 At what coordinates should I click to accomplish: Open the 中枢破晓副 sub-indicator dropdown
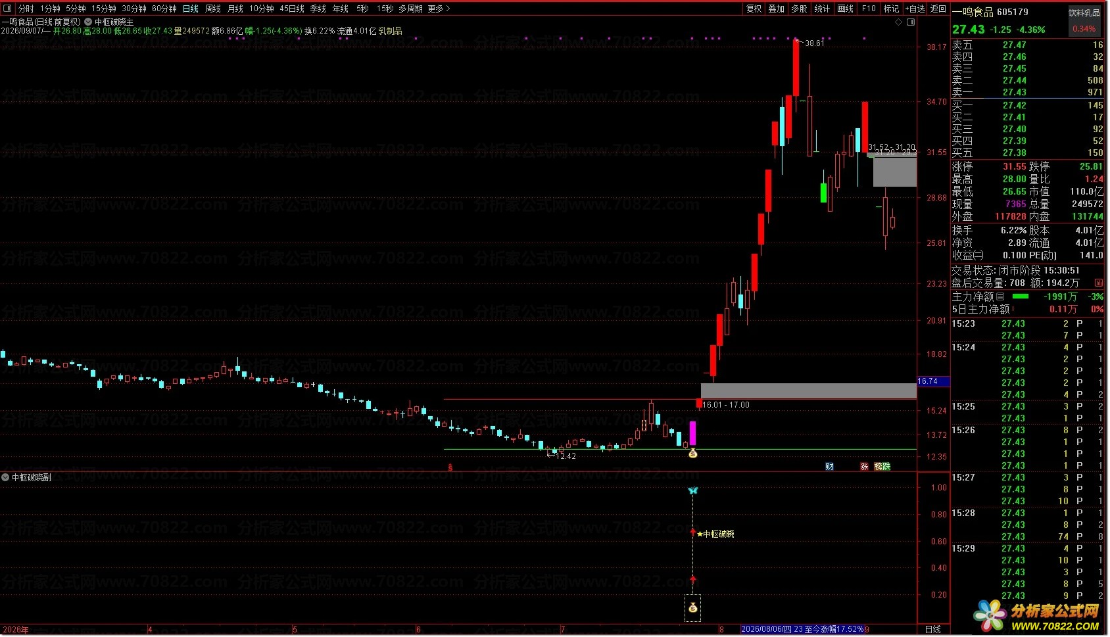point(6,477)
